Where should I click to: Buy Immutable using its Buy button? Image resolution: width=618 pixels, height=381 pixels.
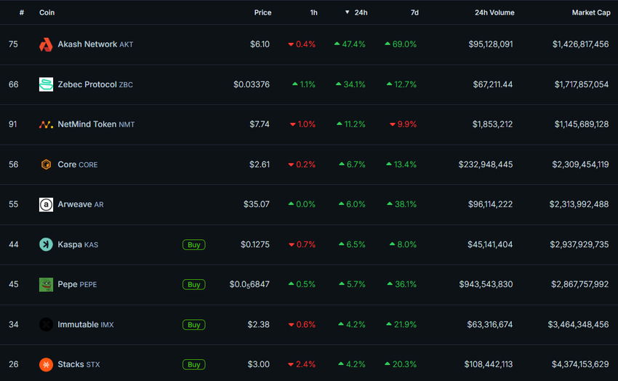pos(193,325)
